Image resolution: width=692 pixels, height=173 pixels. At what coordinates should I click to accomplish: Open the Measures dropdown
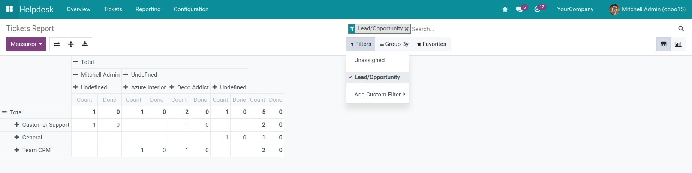coord(26,44)
